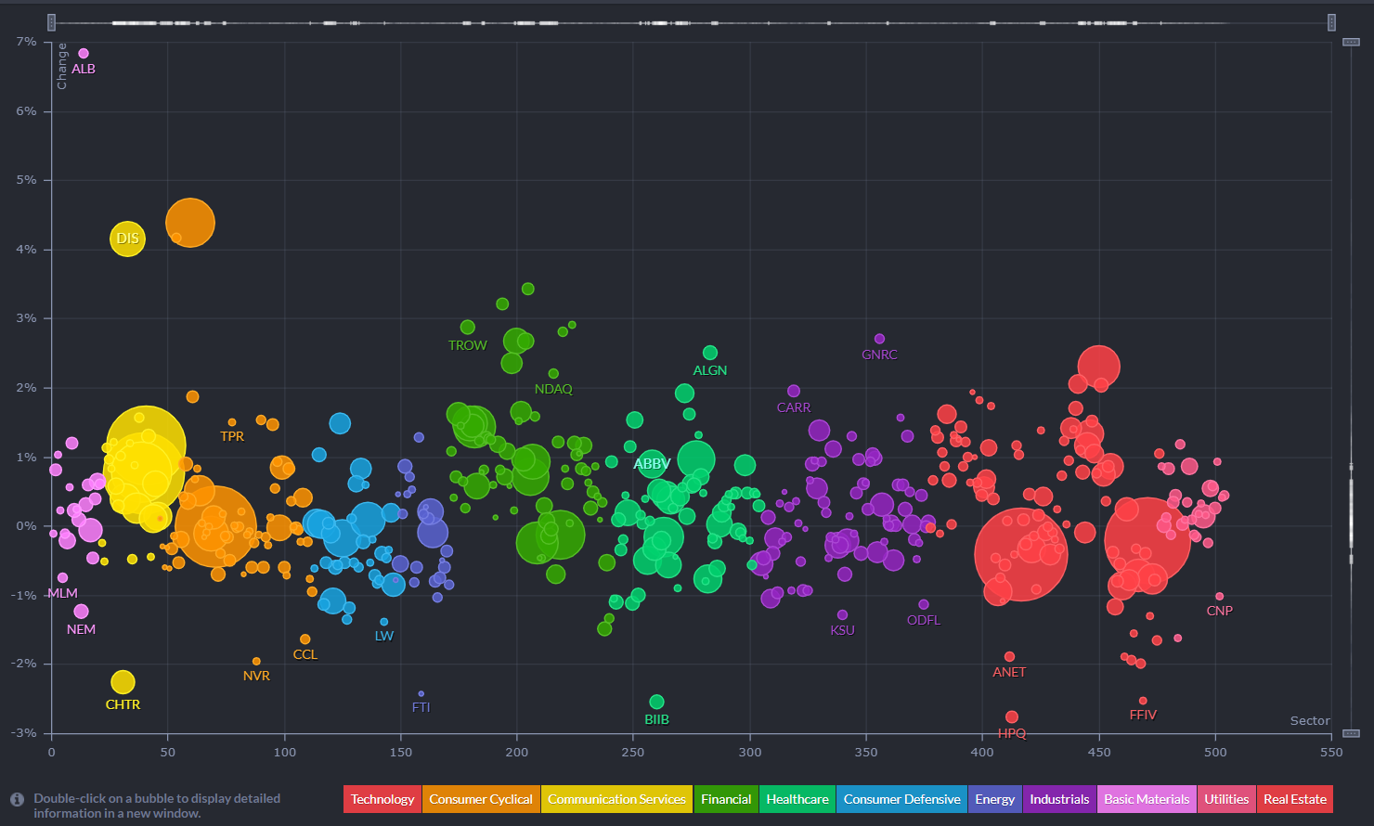Screen dimensions: 1374x826
Task: Select the BIIB bubble near -2.5%
Action: point(656,702)
